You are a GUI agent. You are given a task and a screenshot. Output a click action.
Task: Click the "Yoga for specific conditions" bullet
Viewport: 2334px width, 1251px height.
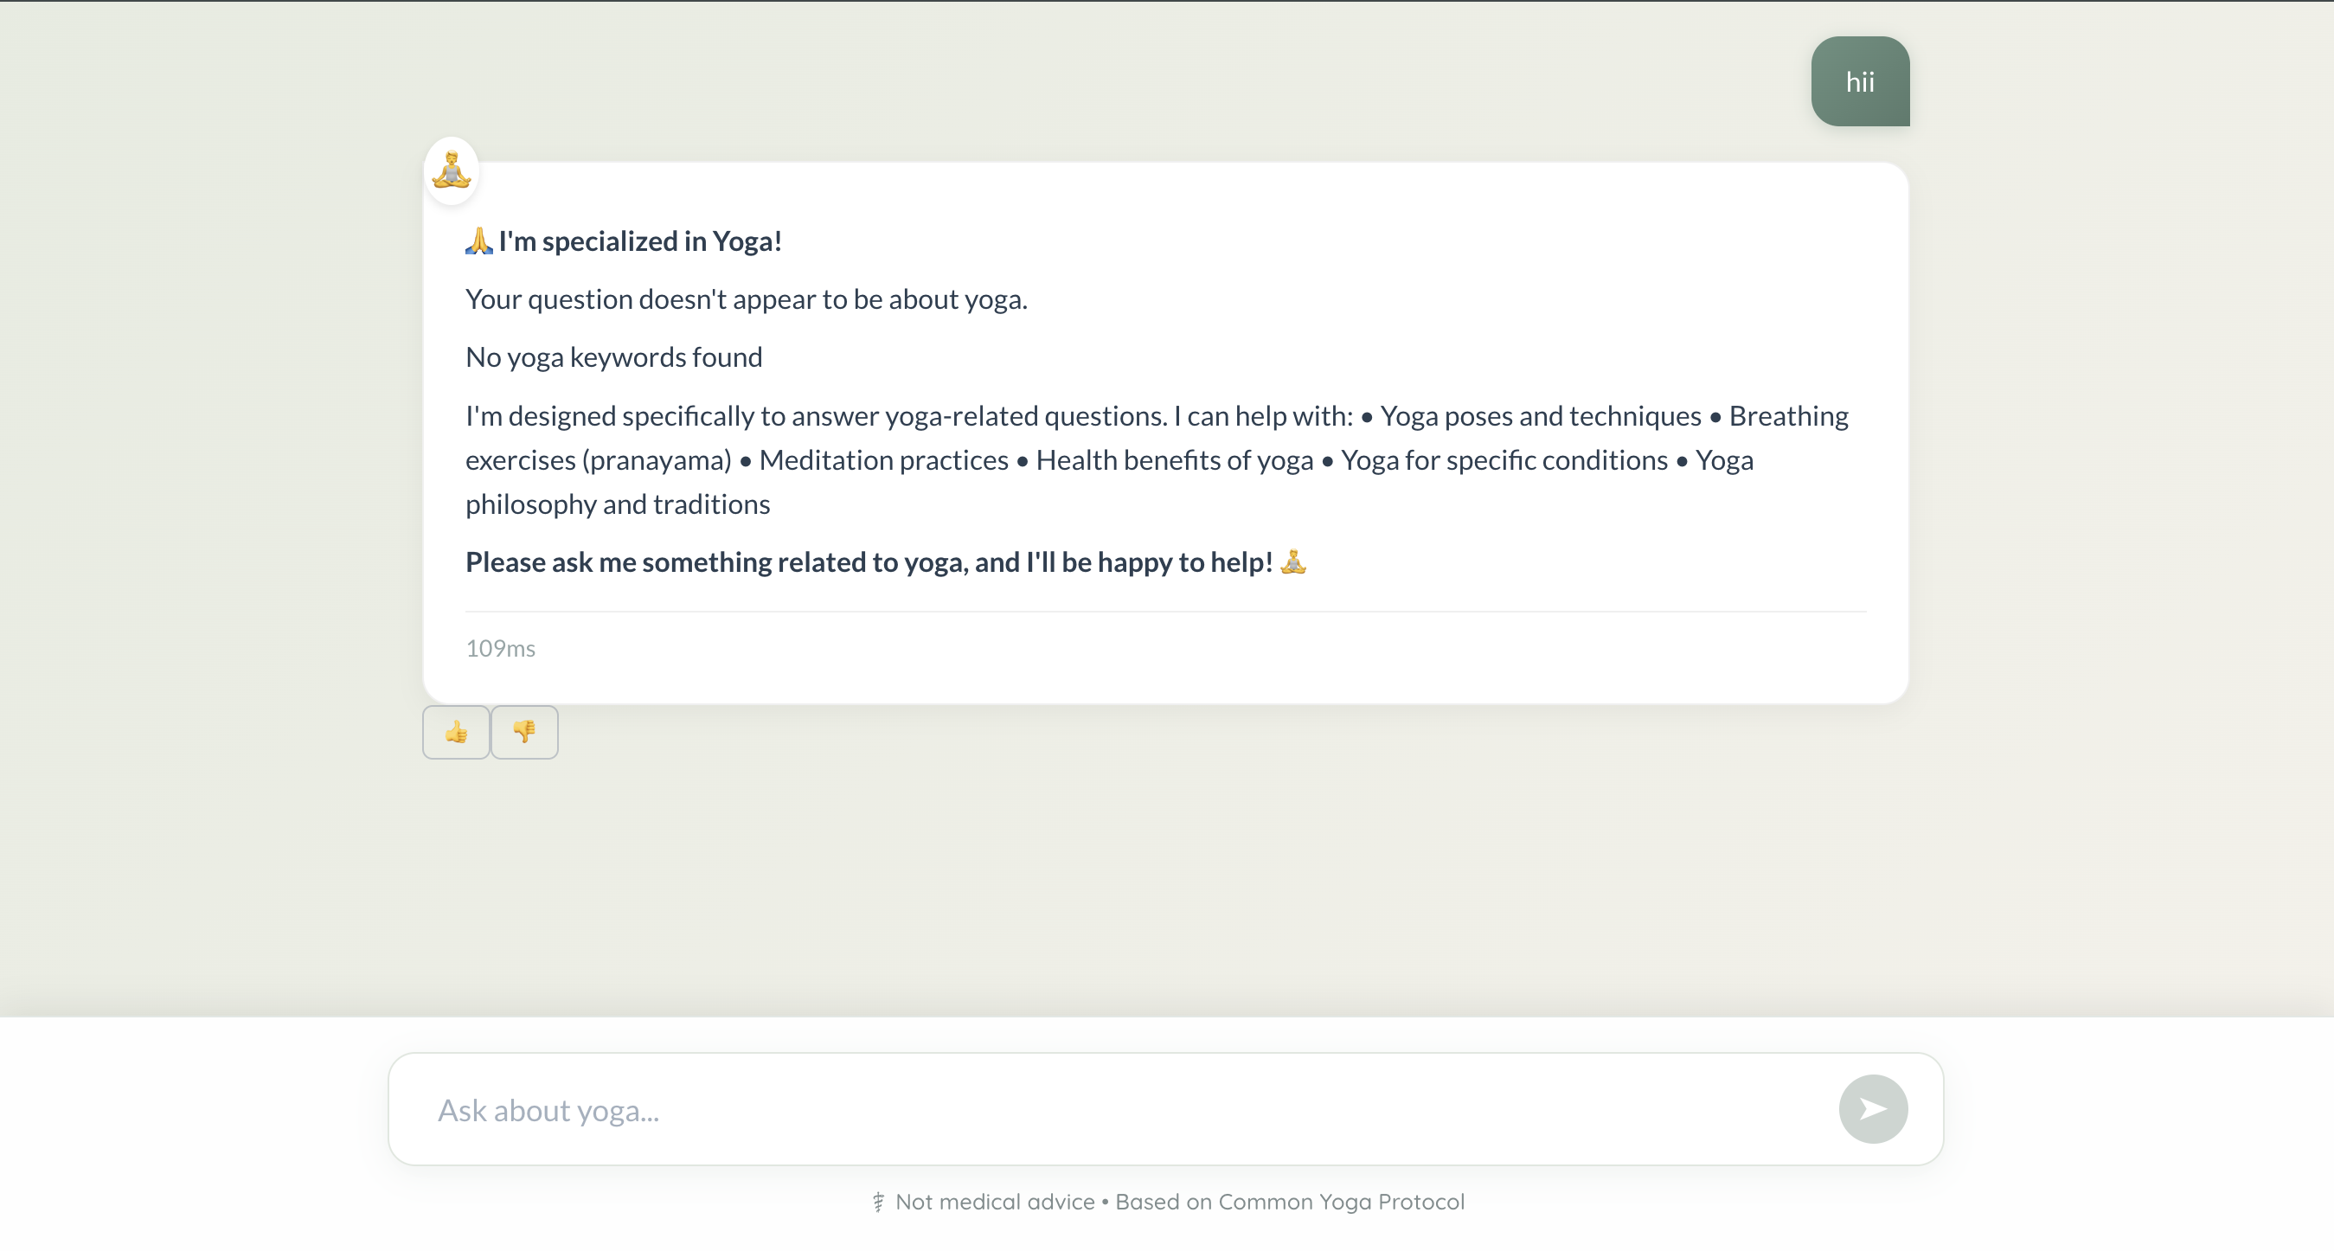pos(1504,460)
